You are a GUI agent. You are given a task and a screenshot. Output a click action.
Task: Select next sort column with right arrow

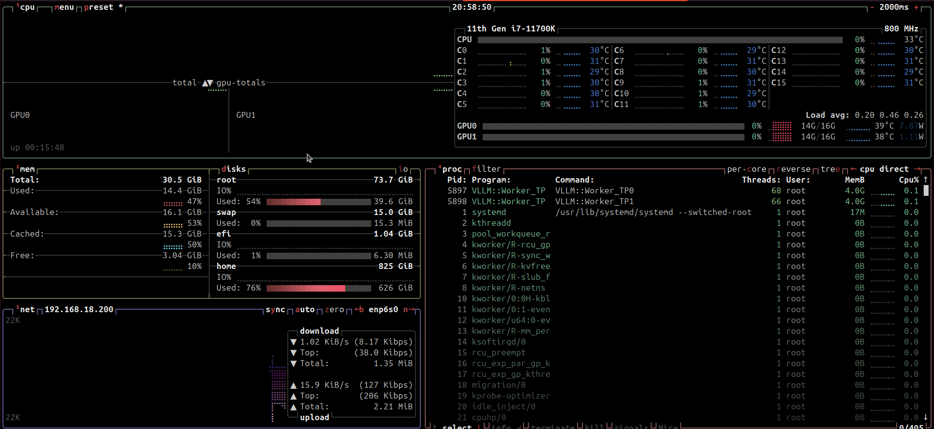point(917,169)
